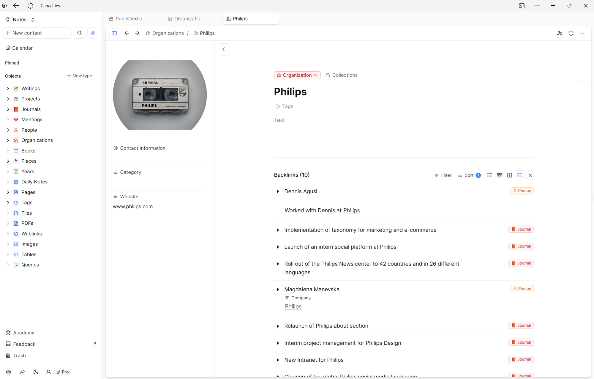Follow the Philips link under Worked with Dennis
The height and width of the screenshot is (379, 594).
click(351, 210)
